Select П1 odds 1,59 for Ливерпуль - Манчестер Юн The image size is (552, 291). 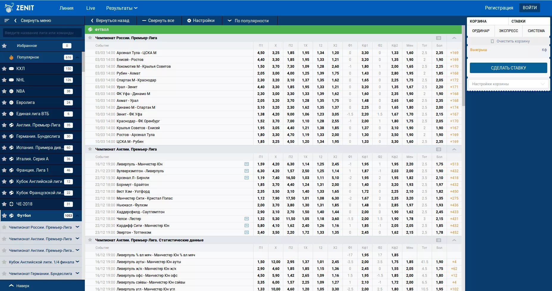(x=261, y=164)
